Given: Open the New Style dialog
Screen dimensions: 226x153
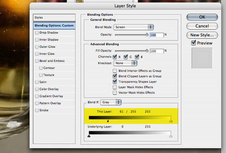Looking at the screenshot, I should click(x=202, y=35).
